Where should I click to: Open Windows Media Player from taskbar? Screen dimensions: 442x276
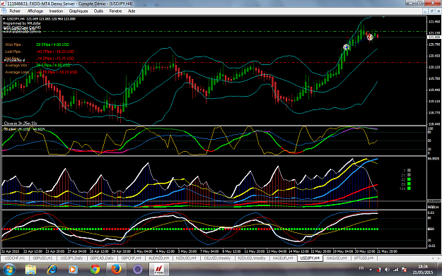point(73,269)
